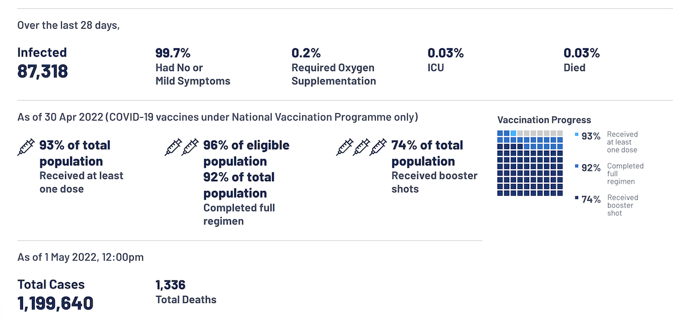Click the 1,336 Total Deaths figure
The image size is (673, 318).
(x=170, y=285)
